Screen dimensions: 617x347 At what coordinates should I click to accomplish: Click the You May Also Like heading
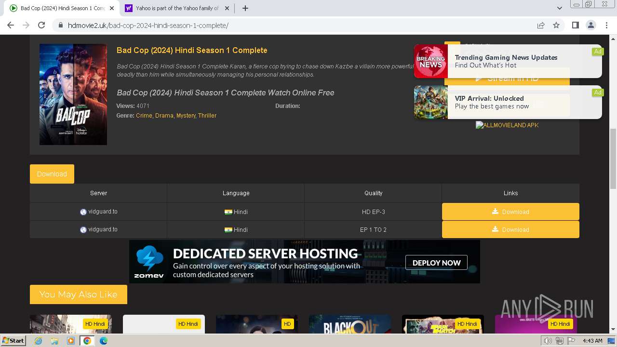pyautogui.click(x=79, y=294)
